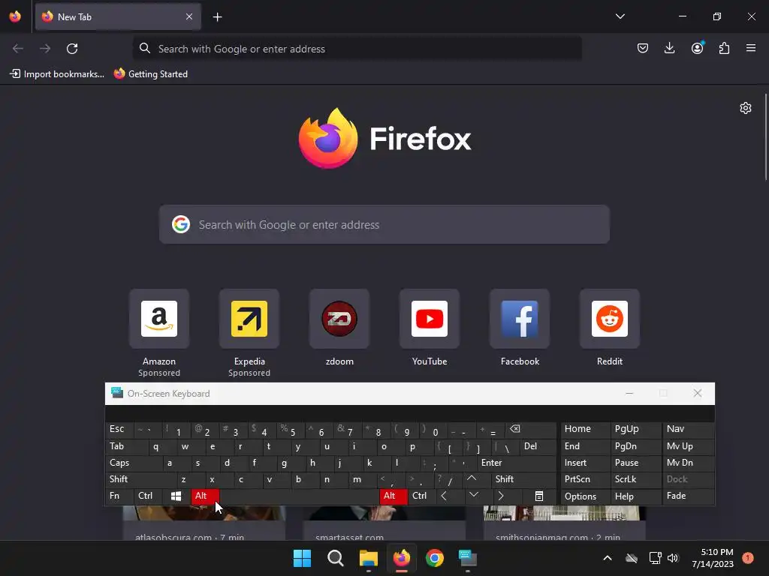Toggle the left Shift key on On-Screen Keyboard
The height and width of the screenshot is (576, 769).
tap(141, 479)
